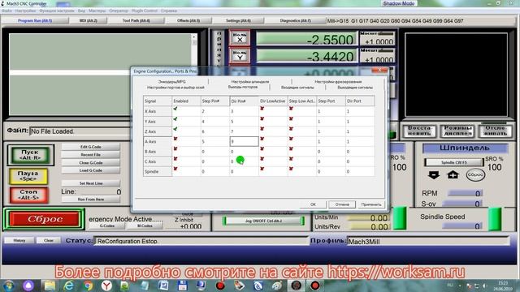Viewport: 520px width, 292px height.
Task: Open Diagnostics (Alt-7) screen
Action: 295,20
